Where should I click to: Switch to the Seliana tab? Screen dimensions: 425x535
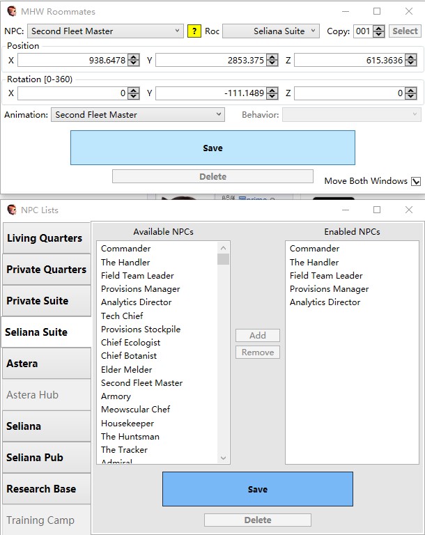(47, 426)
